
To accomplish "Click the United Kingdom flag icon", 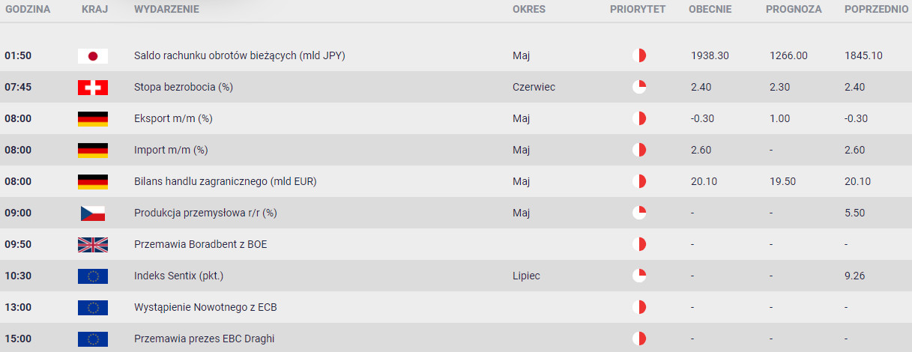I will point(93,244).
